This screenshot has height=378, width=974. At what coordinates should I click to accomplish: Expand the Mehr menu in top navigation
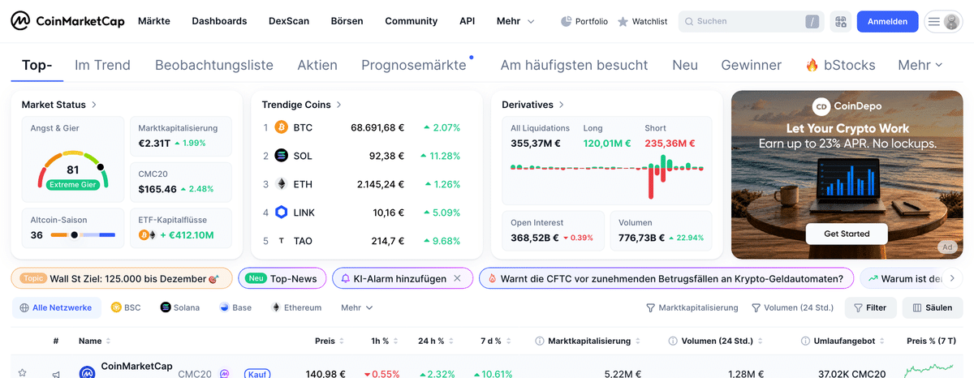pyautogui.click(x=516, y=22)
